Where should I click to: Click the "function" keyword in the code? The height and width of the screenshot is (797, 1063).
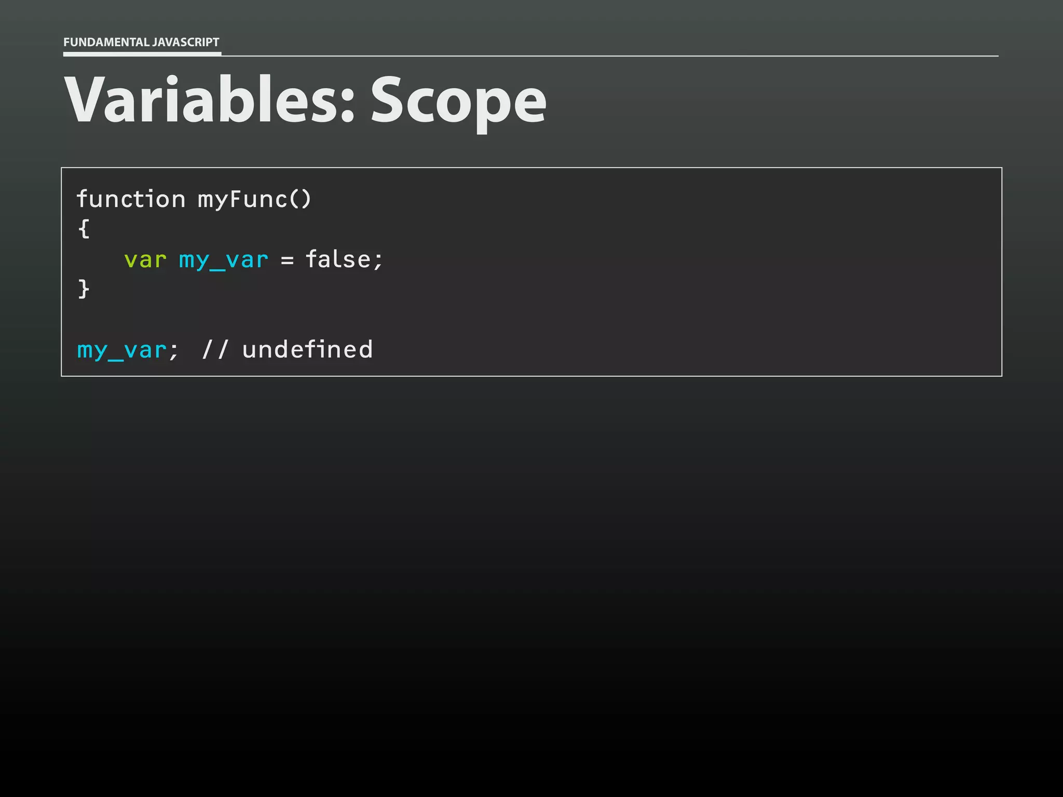[x=131, y=199]
